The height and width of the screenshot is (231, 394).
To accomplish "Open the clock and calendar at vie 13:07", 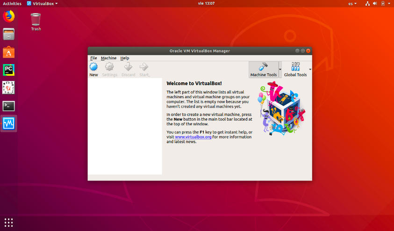I will [206, 4].
